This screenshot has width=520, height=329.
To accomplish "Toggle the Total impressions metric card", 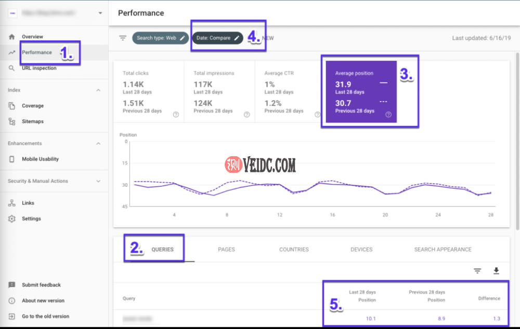I will pos(219,92).
